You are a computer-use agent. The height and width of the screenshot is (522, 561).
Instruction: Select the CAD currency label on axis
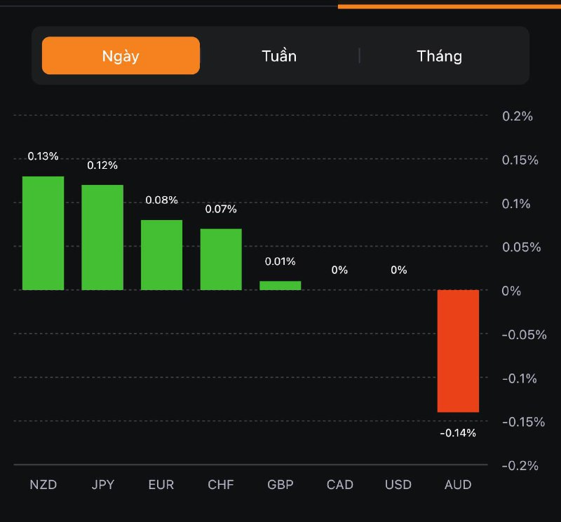[340, 485]
